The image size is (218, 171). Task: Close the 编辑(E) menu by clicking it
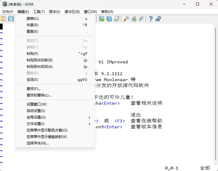[23, 12]
